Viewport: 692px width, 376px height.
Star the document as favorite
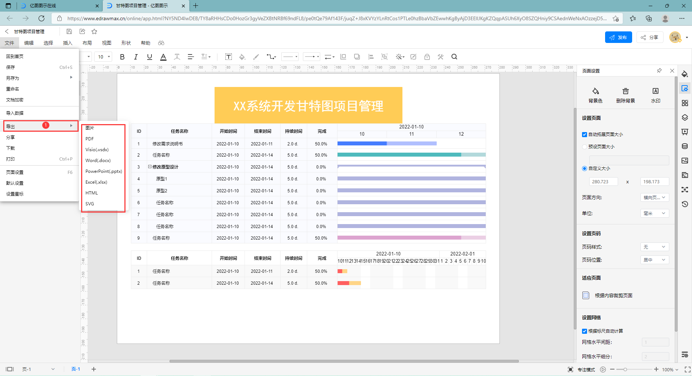[x=94, y=31]
